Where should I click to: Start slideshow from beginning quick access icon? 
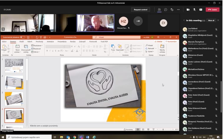[41, 37]
